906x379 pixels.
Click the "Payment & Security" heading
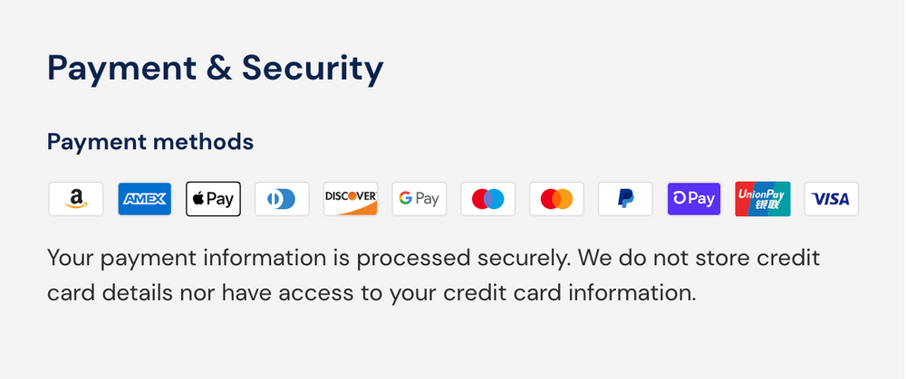point(216,68)
